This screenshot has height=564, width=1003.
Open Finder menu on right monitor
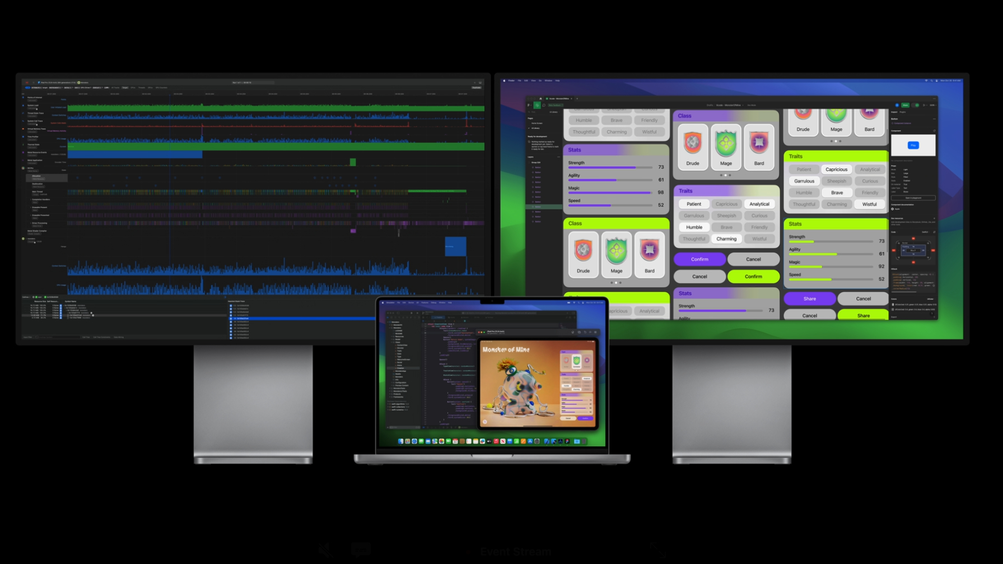511,81
